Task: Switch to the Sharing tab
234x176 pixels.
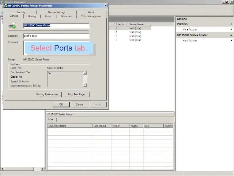Action: click(x=32, y=16)
